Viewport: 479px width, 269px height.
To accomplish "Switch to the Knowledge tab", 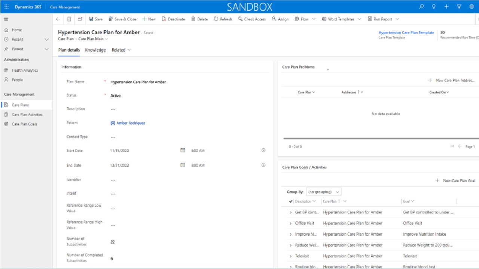I will point(95,50).
